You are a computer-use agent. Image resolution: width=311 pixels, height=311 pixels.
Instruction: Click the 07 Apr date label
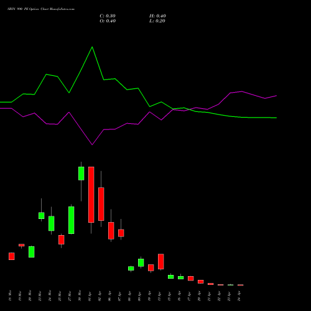(119, 296)
